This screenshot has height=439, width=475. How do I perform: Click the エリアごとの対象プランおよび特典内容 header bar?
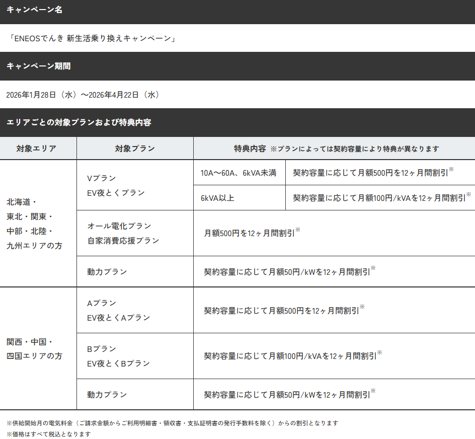point(79,122)
